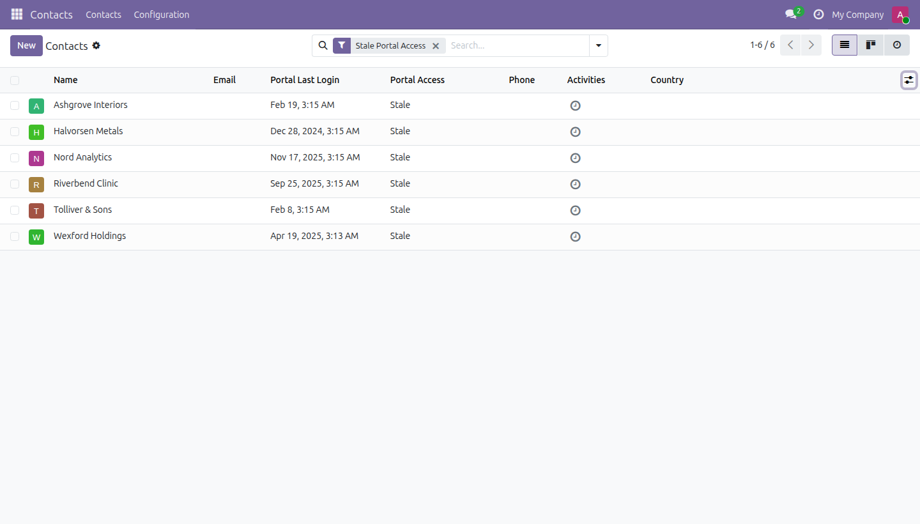Open activity clock for Nord Analytics

coord(575,158)
